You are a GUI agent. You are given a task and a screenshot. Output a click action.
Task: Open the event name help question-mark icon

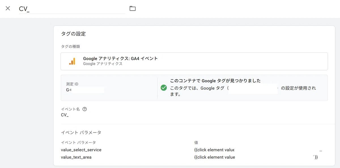[x=84, y=109]
